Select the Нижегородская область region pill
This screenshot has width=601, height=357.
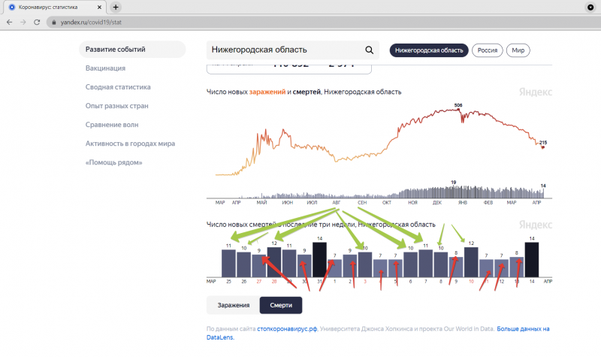428,50
